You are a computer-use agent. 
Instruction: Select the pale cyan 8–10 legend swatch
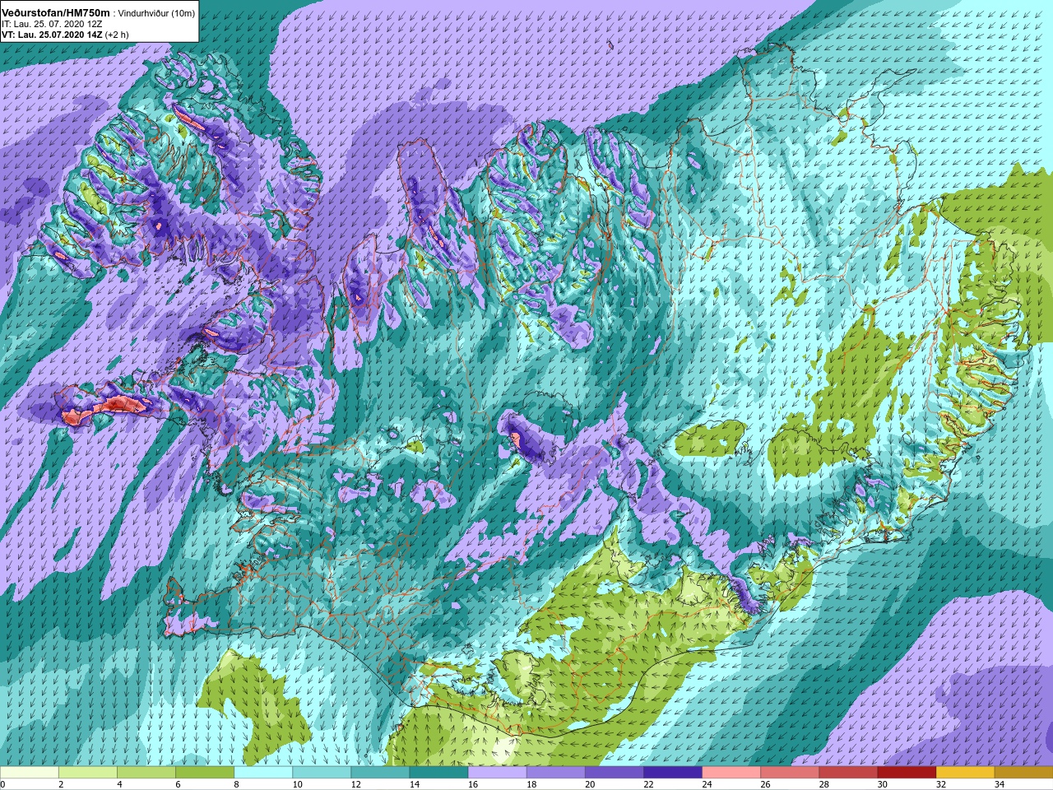pyautogui.click(x=263, y=773)
